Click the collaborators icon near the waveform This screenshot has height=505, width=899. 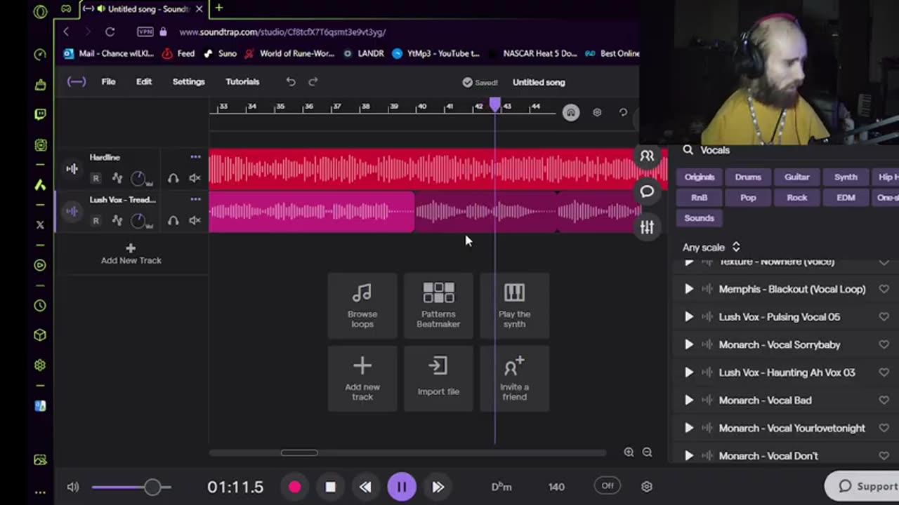pos(646,156)
